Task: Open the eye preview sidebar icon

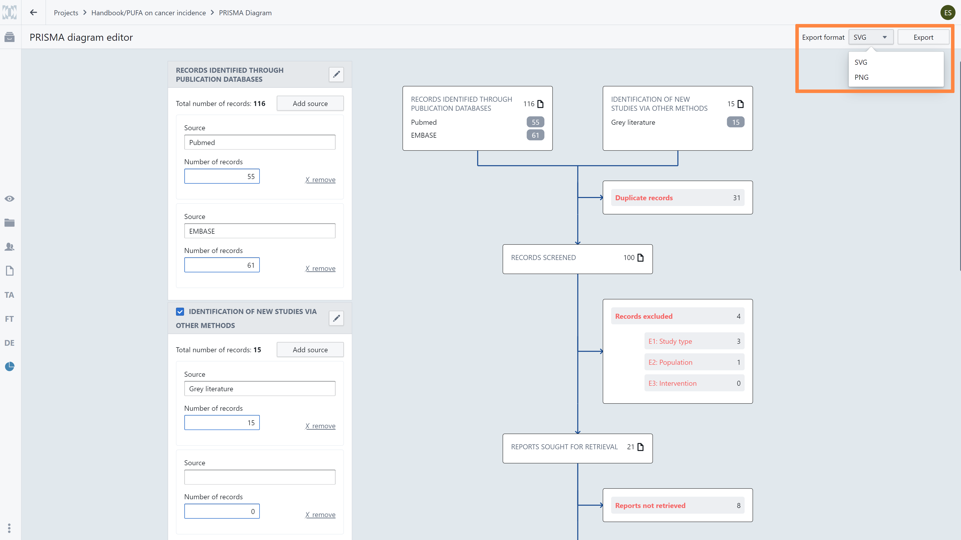Action: point(10,199)
